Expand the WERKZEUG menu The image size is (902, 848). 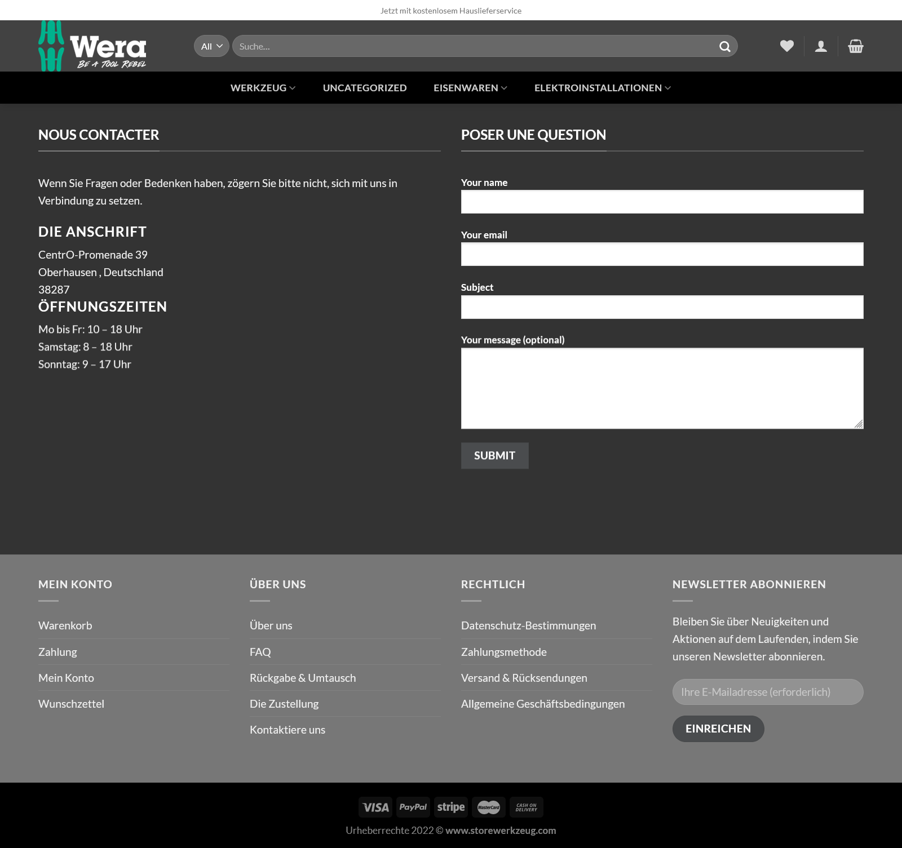[x=263, y=88]
